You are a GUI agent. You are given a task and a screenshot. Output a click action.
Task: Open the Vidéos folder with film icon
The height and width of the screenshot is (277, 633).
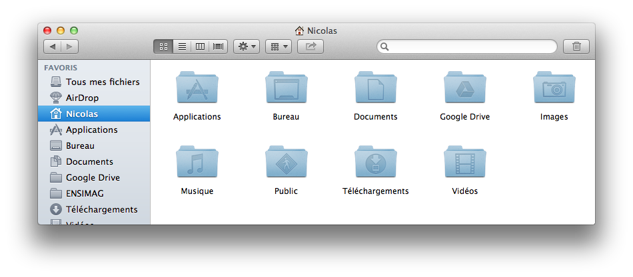[464, 163]
